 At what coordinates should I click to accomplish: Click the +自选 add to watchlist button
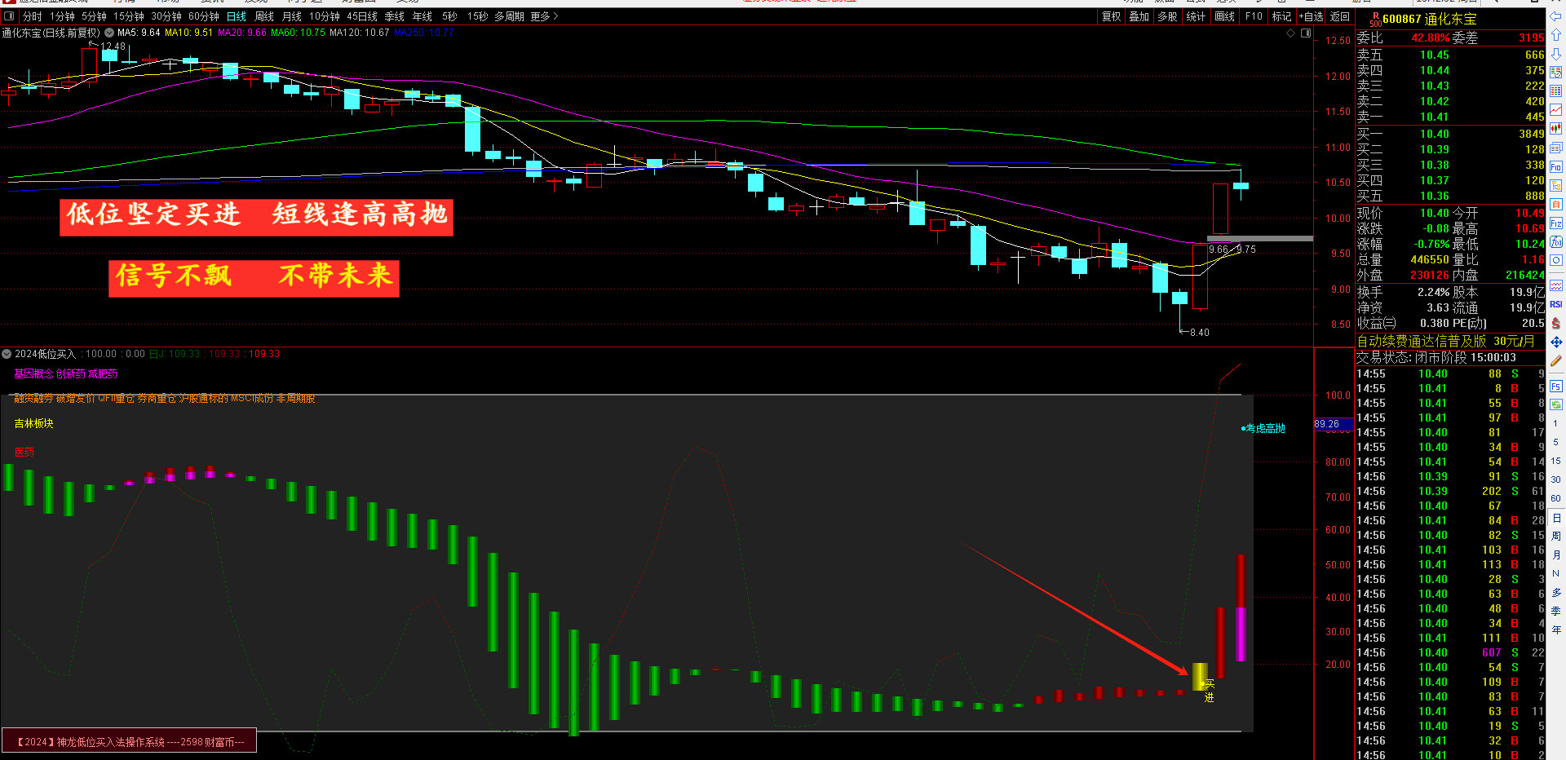click(1312, 16)
